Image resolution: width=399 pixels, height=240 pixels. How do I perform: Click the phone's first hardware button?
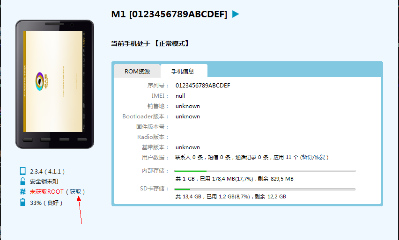pos(28,139)
